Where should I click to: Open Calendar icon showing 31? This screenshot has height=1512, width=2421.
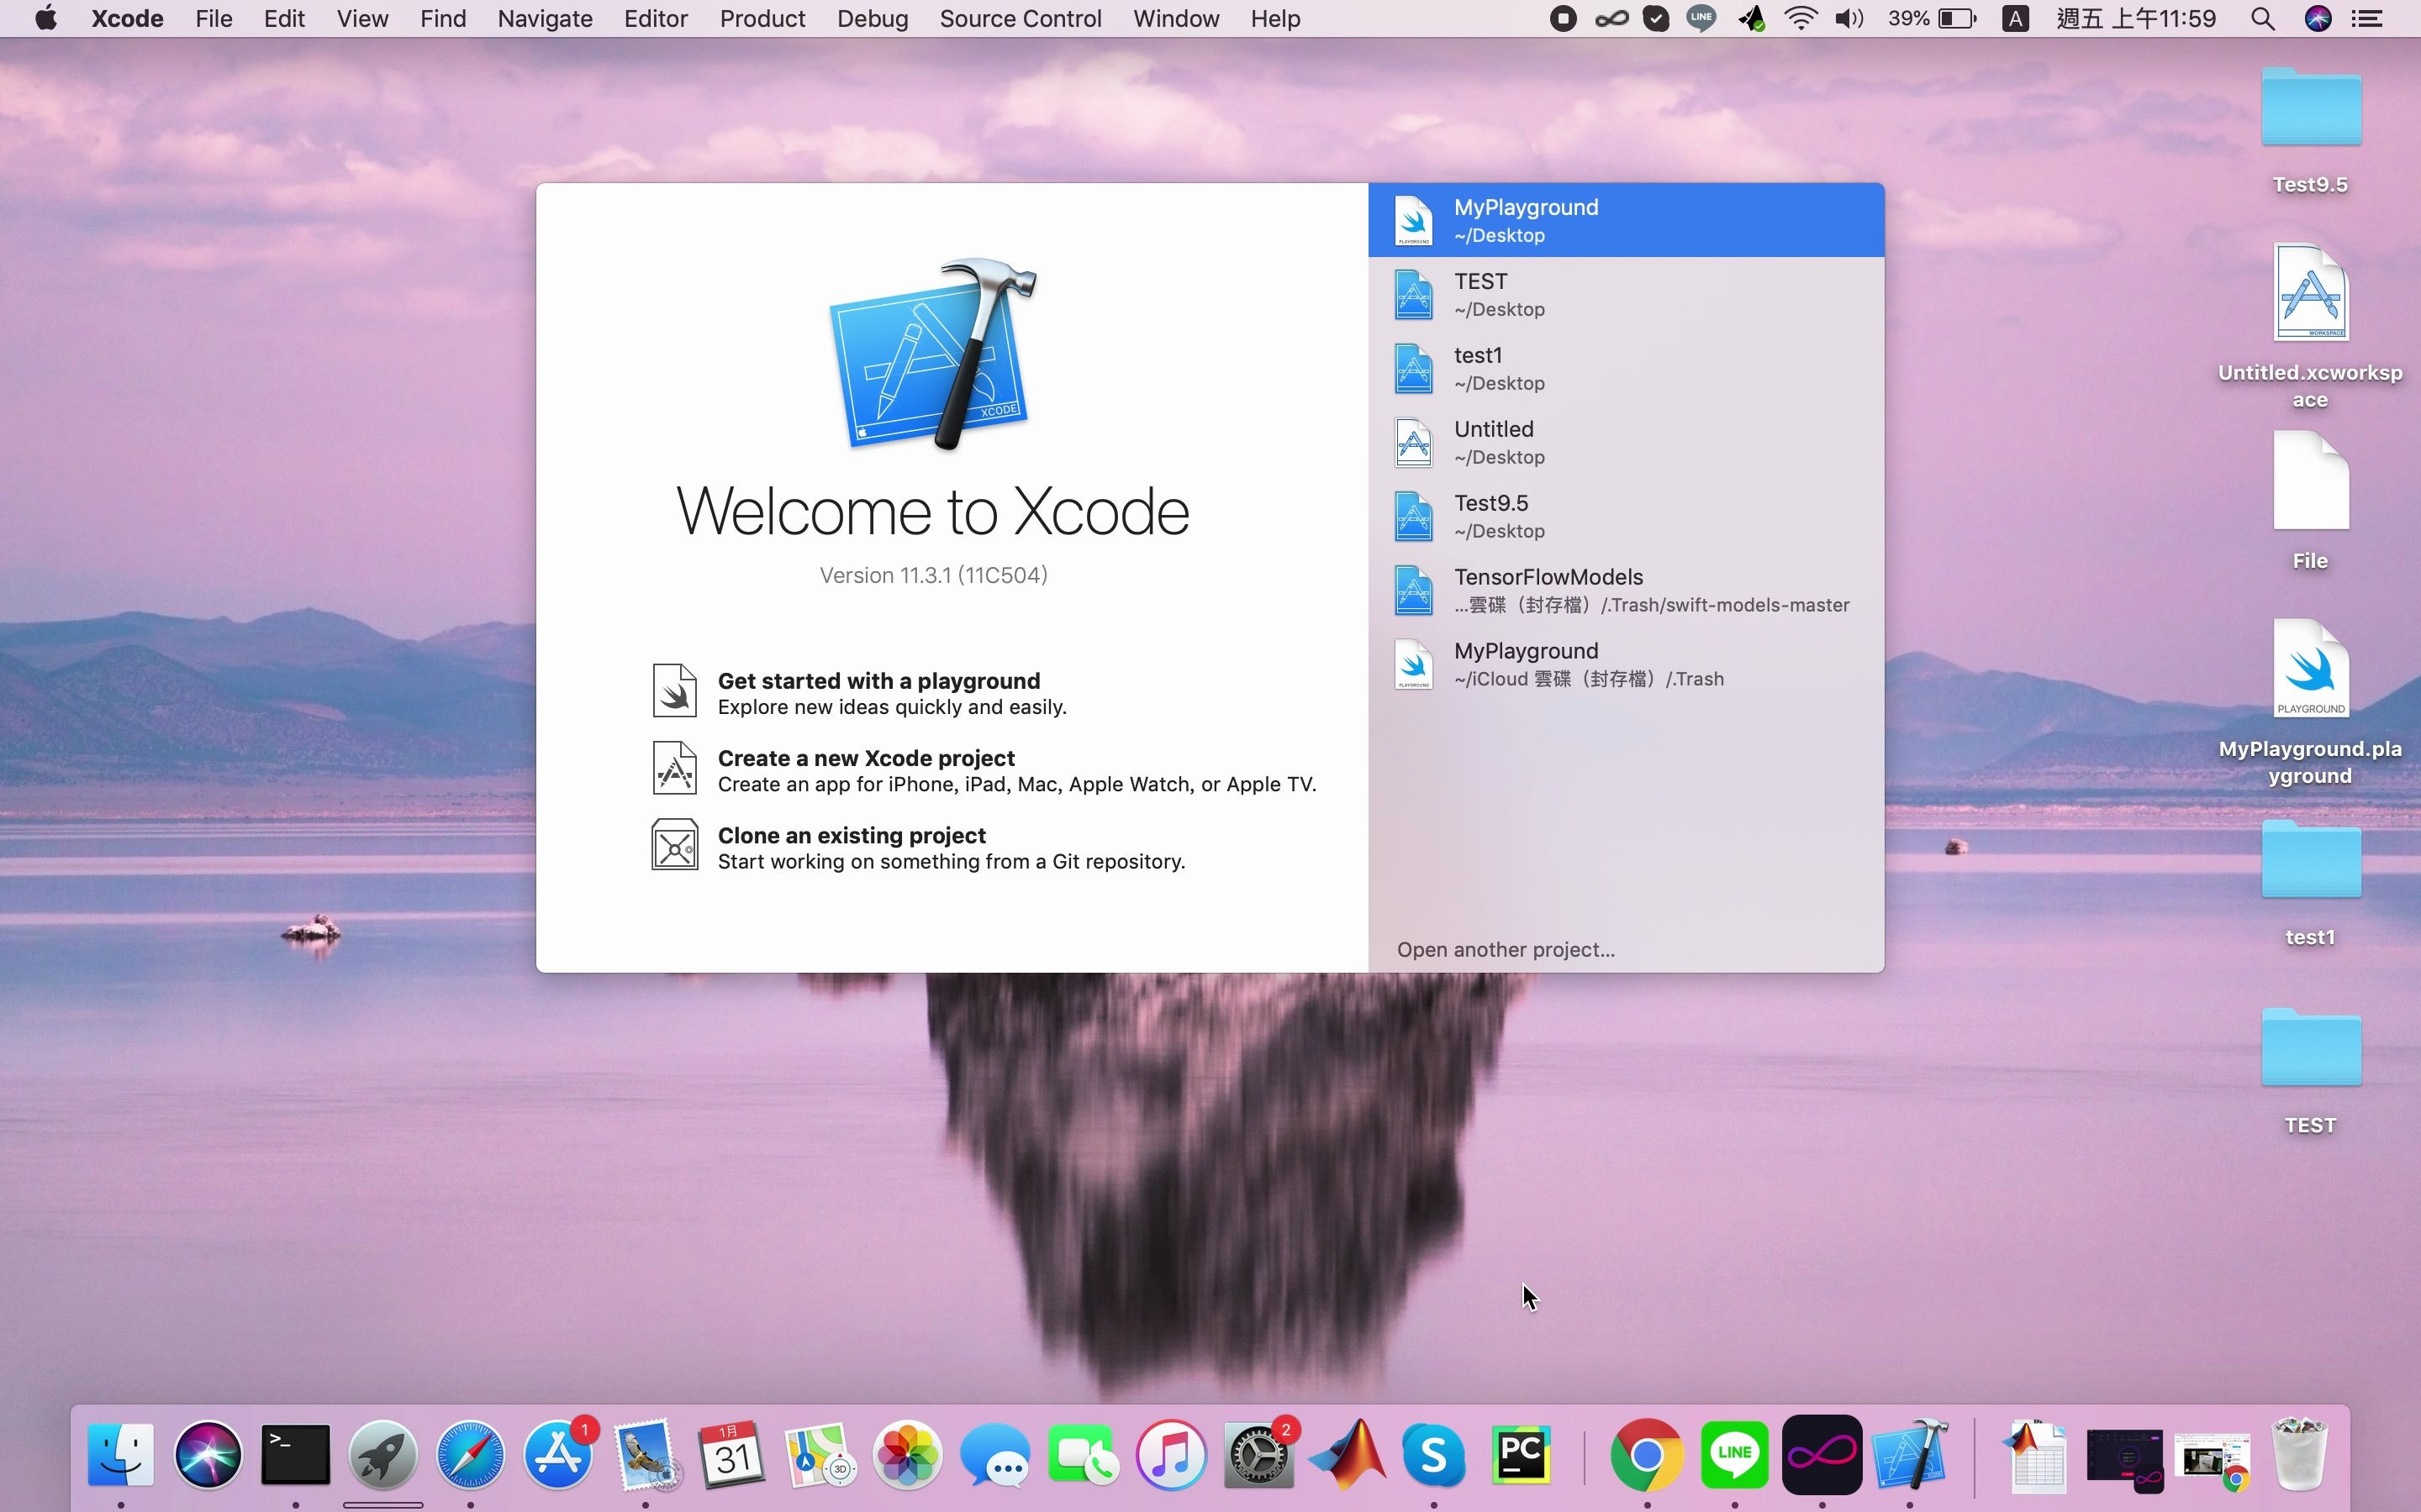732,1454
